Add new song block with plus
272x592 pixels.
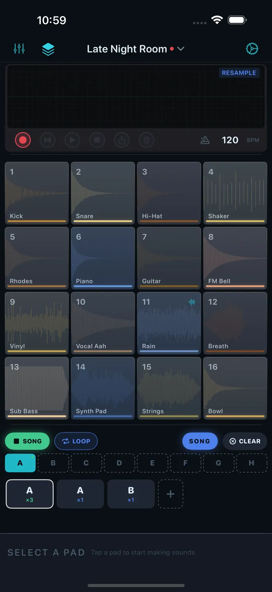171,494
